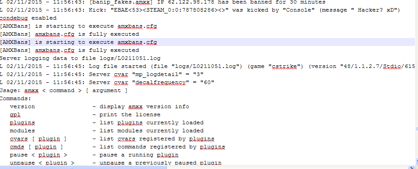
Task: Click the "cmds [ plugin ]" command entry
Action: point(36,147)
